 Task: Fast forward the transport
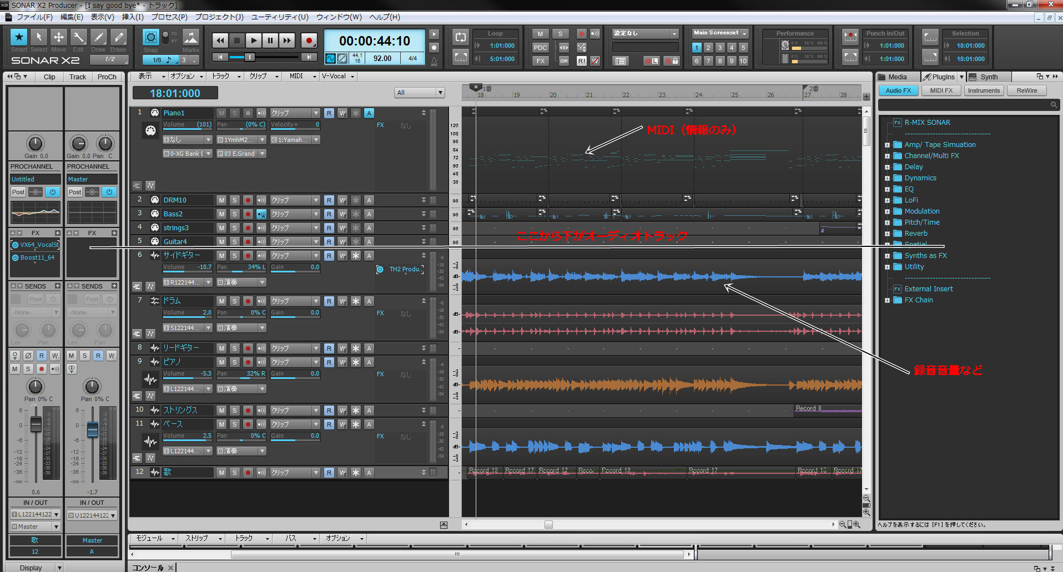287,40
